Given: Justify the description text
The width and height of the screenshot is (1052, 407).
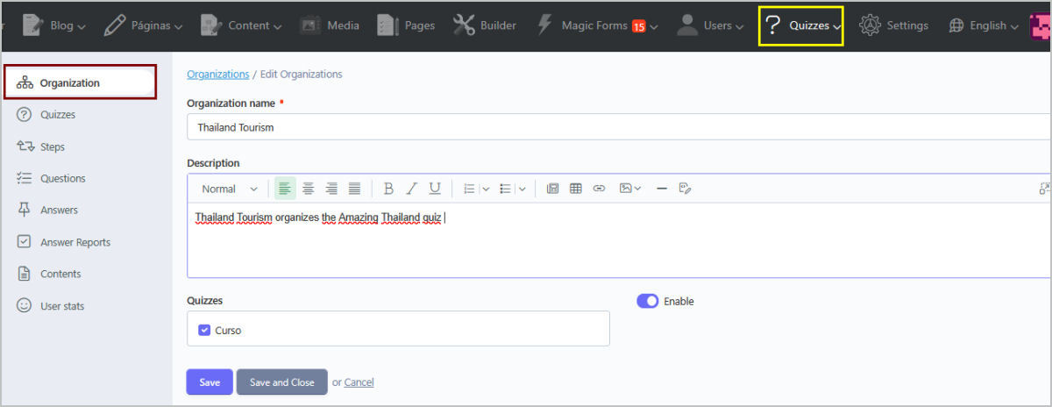Looking at the screenshot, I should pyautogui.click(x=354, y=189).
